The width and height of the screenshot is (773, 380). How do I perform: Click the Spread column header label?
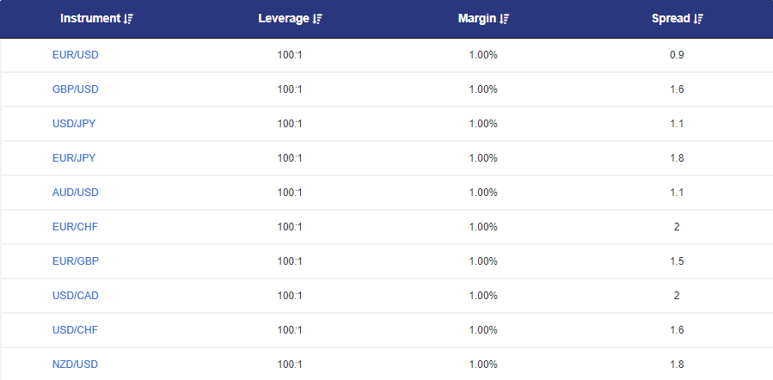coord(671,19)
